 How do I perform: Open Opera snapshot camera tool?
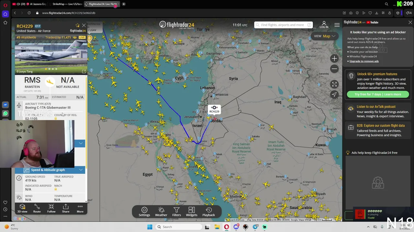pyautogui.click(x=351, y=13)
